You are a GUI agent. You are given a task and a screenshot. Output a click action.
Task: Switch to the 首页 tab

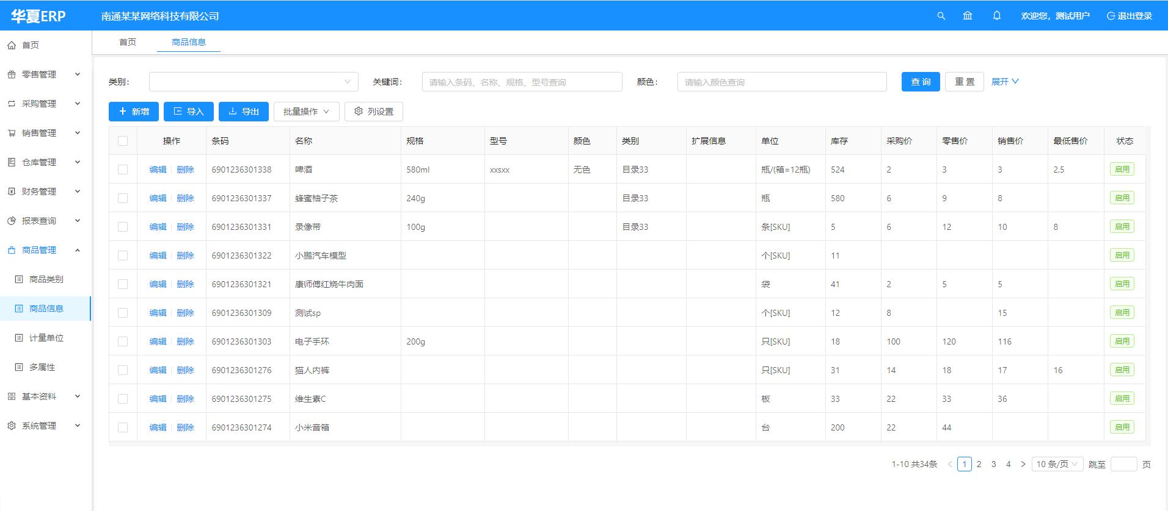click(128, 42)
